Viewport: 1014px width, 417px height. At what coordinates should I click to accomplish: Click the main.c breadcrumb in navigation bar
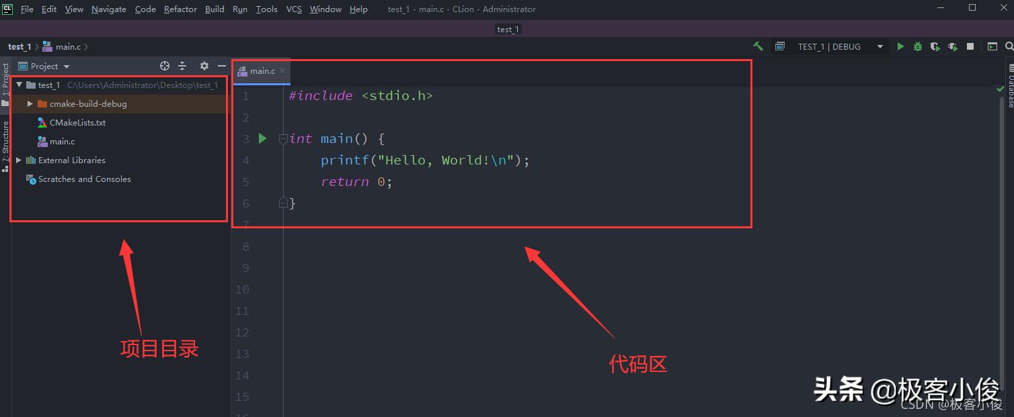(62, 47)
